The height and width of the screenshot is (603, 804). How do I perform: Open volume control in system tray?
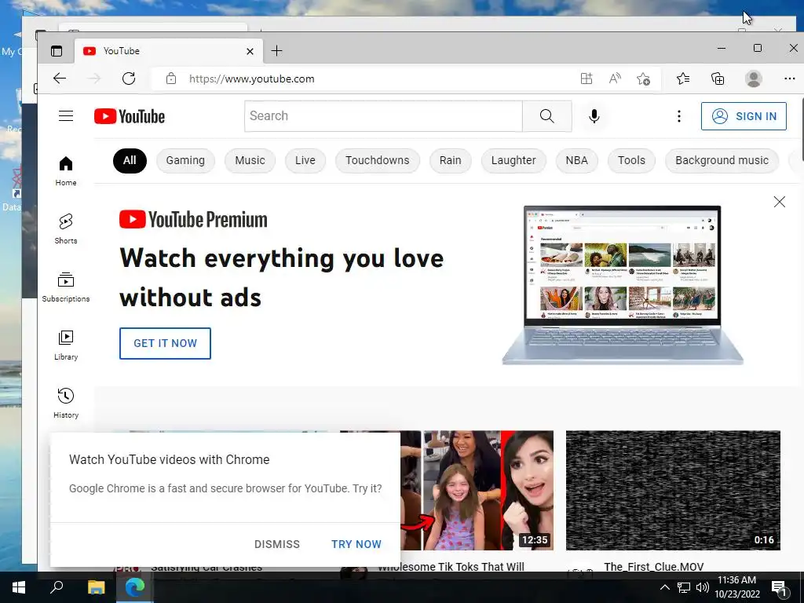(x=703, y=587)
